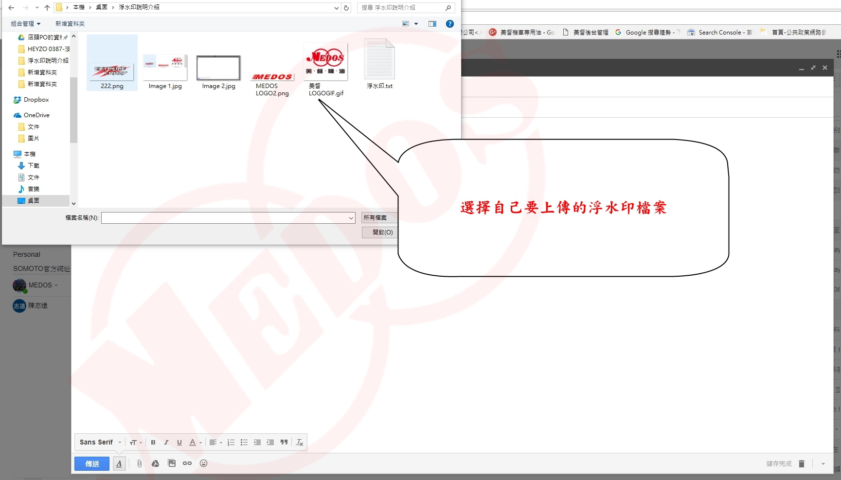The width and height of the screenshot is (841, 480).
Task: Click the blue Send (傳送) button
Action: (92, 463)
